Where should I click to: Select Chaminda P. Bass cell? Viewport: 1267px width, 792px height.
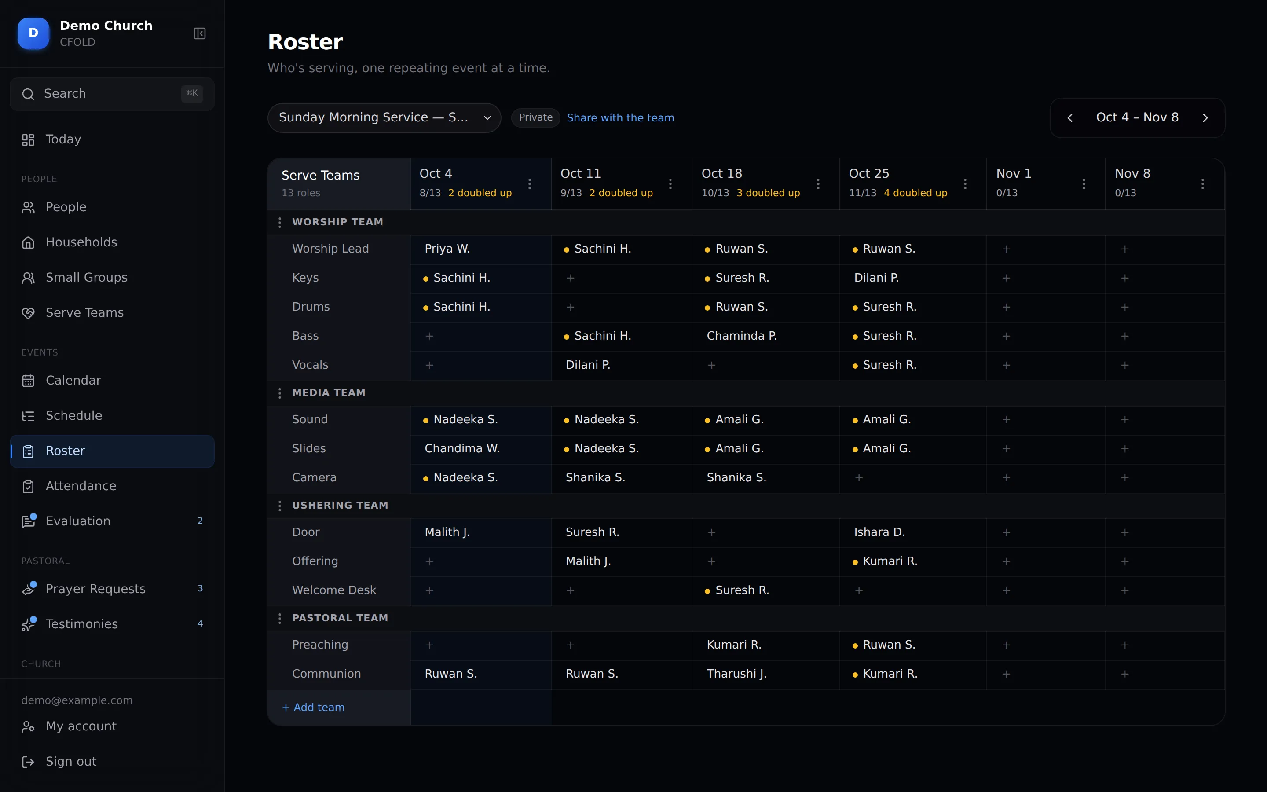coord(765,336)
